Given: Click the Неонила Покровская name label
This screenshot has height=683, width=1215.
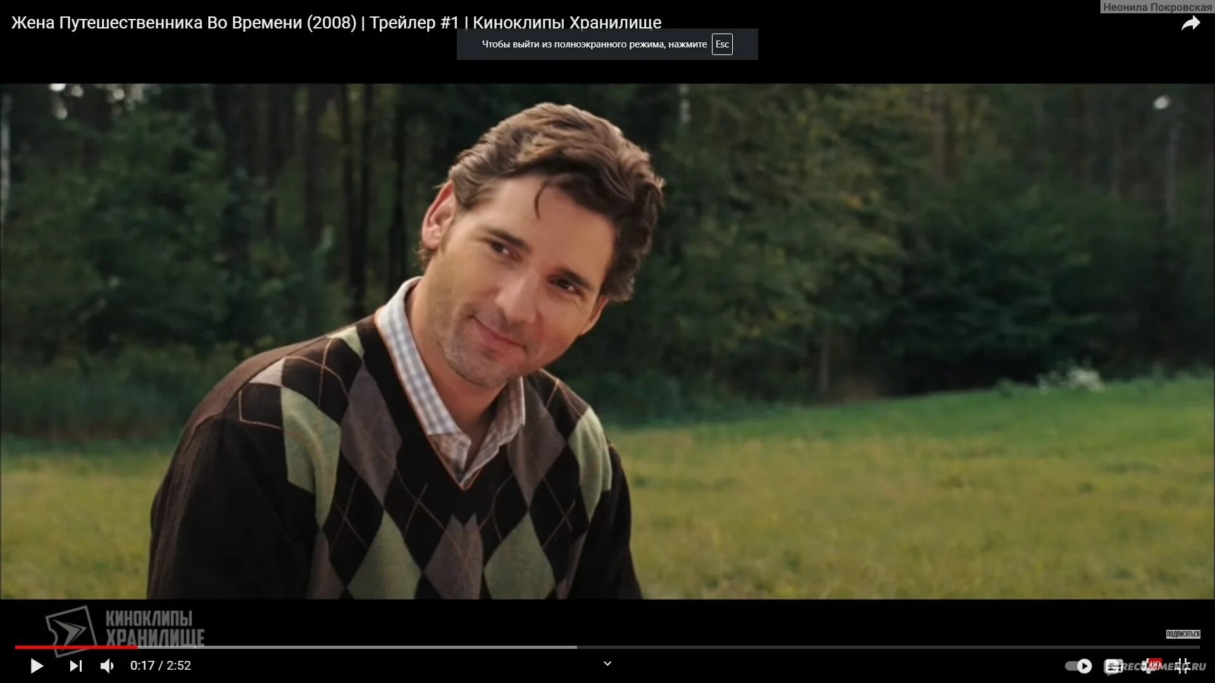Looking at the screenshot, I should point(1157,7).
